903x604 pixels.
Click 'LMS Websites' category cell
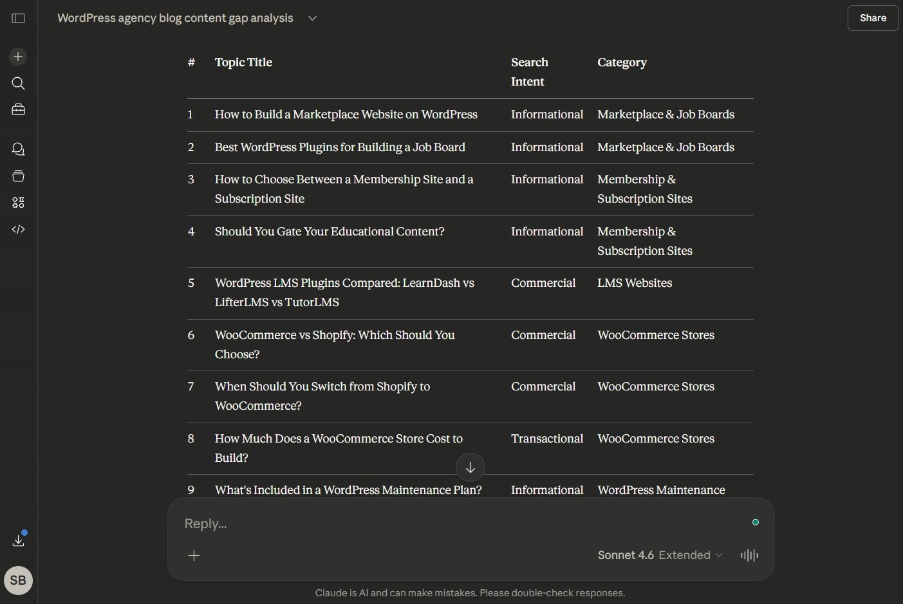click(635, 283)
